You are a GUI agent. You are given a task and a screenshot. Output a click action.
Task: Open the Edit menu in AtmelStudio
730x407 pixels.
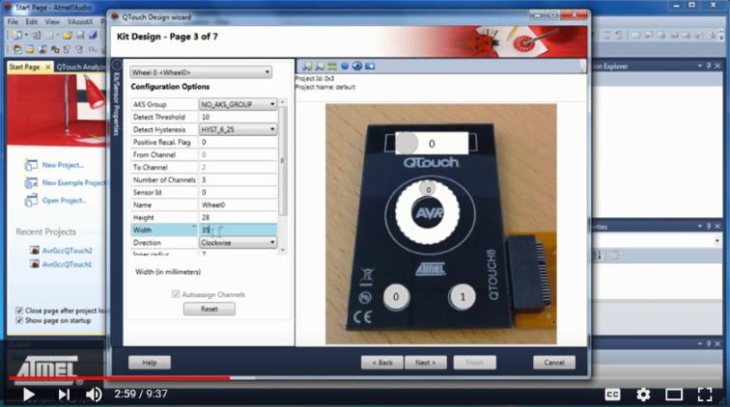tap(32, 21)
